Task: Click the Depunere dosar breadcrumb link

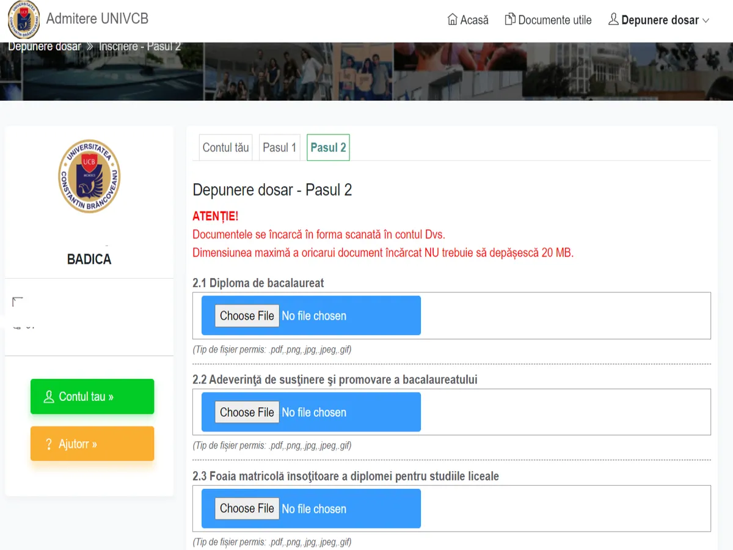Action: pos(45,46)
